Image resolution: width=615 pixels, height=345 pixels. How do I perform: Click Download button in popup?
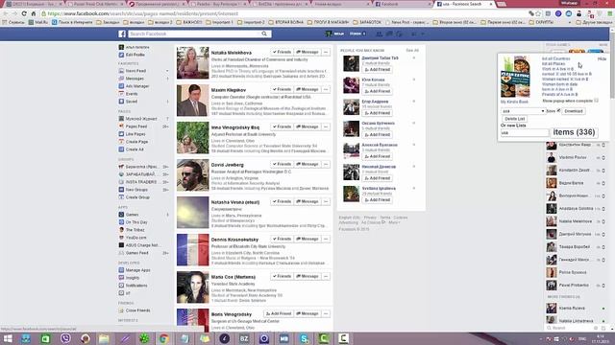click(574, 111)
